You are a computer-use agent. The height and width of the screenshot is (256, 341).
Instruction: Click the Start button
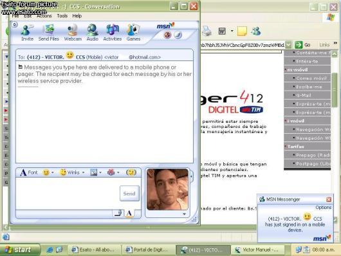[x=20, y=250]
